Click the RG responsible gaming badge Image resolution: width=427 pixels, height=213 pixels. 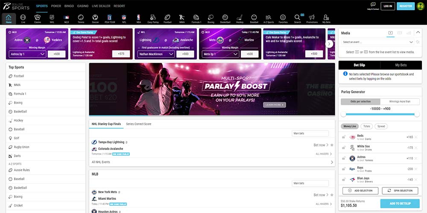click(420, 6)
